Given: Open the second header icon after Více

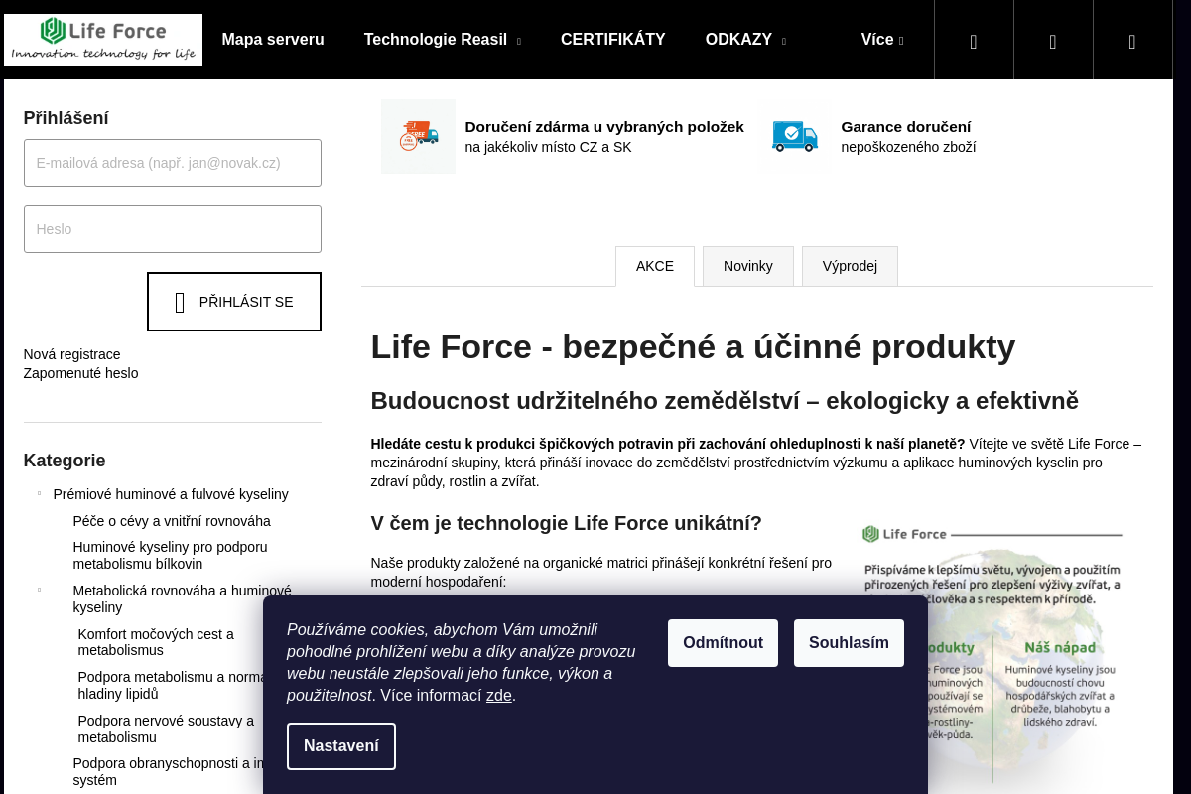Looking at the screenshot, I should tap(1053, 41).
